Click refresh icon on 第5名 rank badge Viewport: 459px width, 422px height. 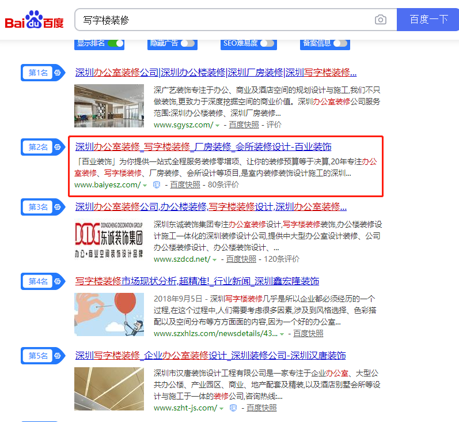click(x=58, y=356)
